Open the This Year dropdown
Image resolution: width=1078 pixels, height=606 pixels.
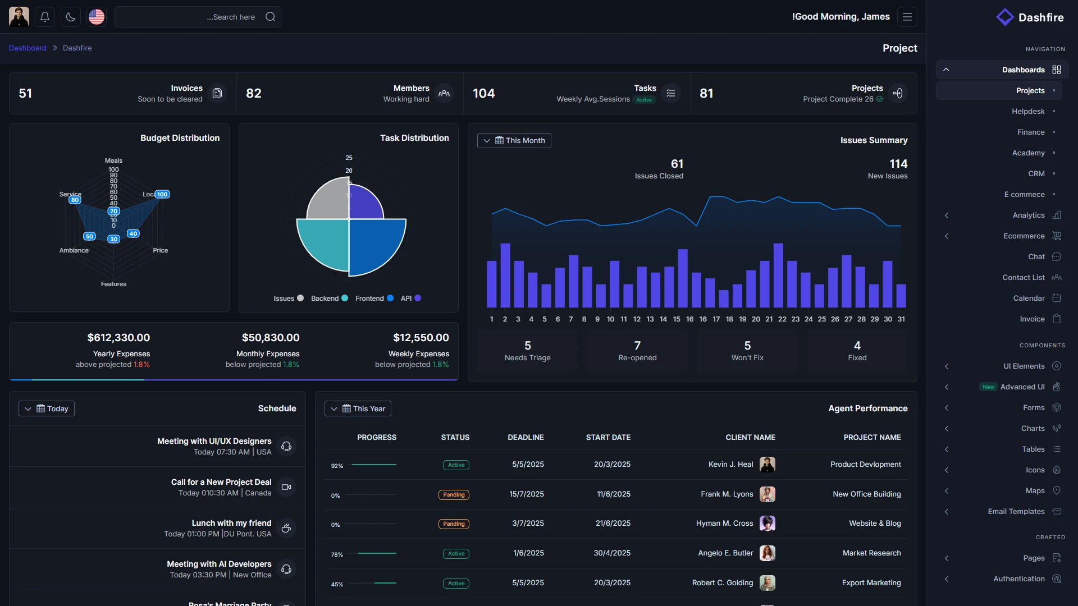click(358, 408)
